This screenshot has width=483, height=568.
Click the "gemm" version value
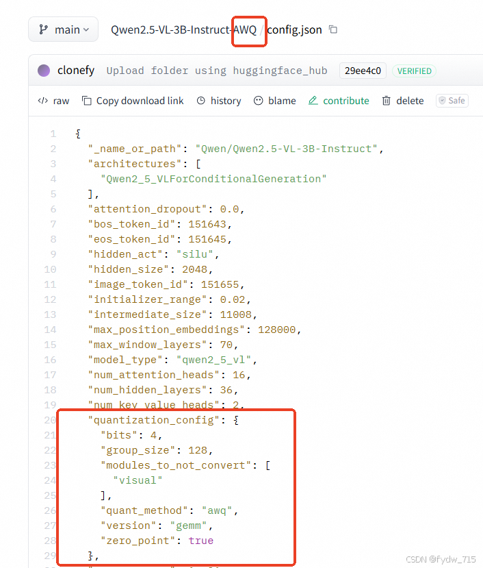pos(188,526)
